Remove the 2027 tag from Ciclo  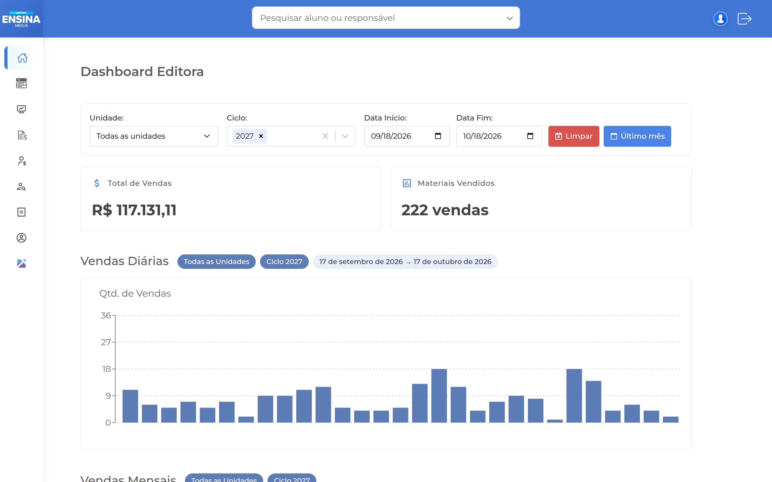(261, 136)
